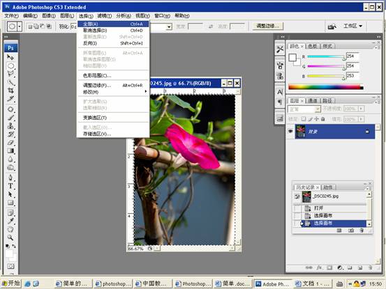The width and height of the screenshot is (386, 289).
Task: Open the layer blend mode dropdown
Action: 304,109
